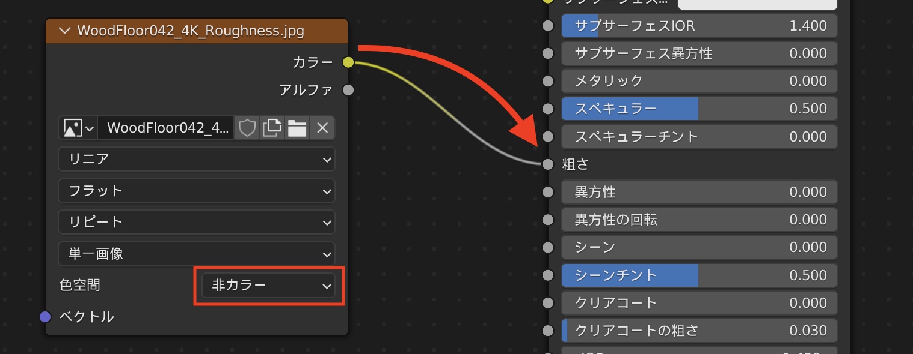Click the シーンチント slider
Image resolution: width=913 pixels, height=354 pixels.
[699, 275]
